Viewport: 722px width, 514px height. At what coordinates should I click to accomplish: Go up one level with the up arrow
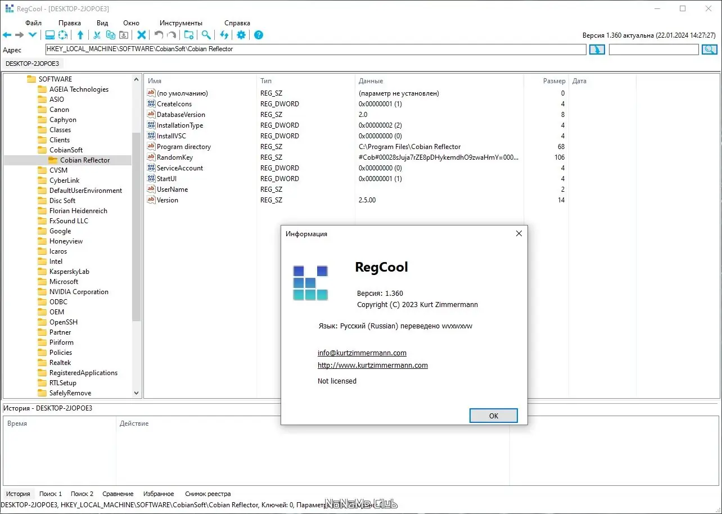coord(80,35)
